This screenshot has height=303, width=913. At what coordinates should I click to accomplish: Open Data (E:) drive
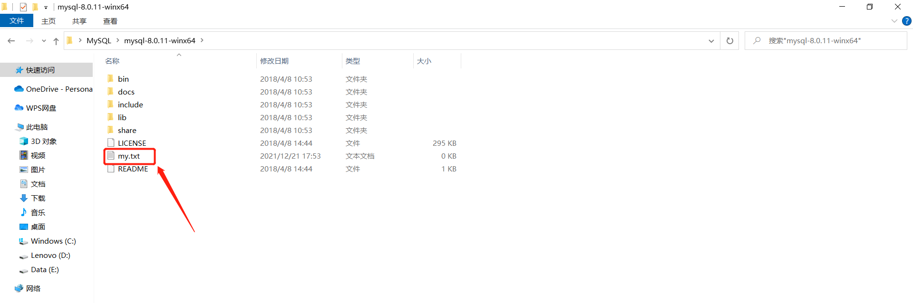point(39,269)
